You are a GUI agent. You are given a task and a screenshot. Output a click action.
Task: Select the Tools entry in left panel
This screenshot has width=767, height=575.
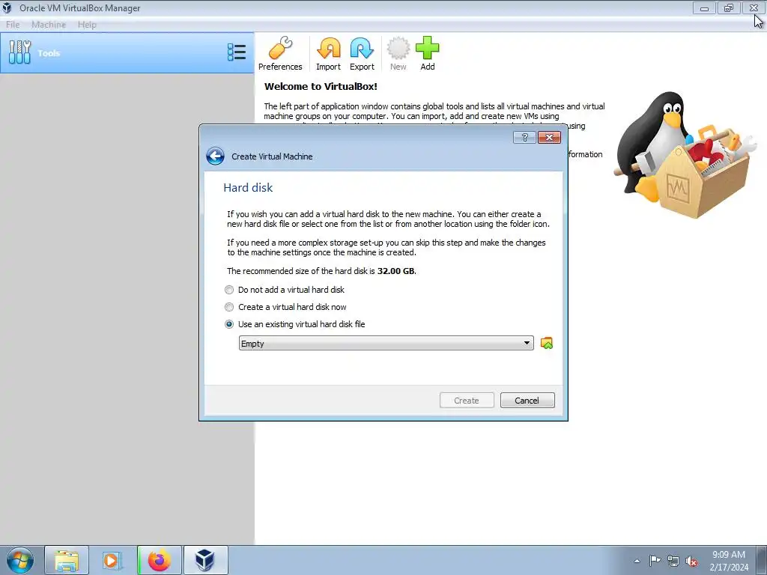(x=127, y=53)
